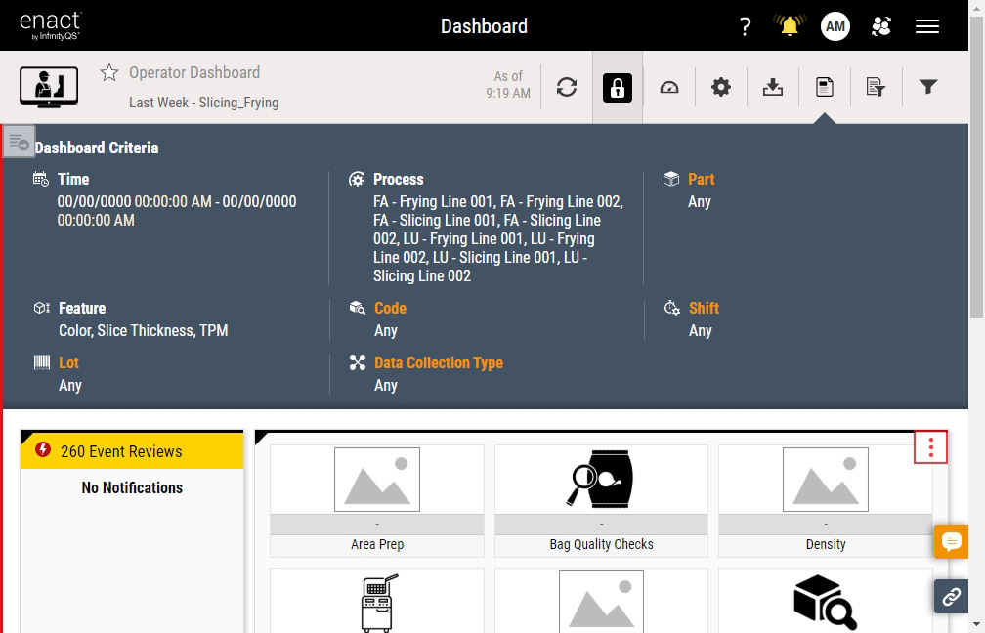
Task: Collapse the Dashboard Criteria side panel
Action: (x=19, y=142)
